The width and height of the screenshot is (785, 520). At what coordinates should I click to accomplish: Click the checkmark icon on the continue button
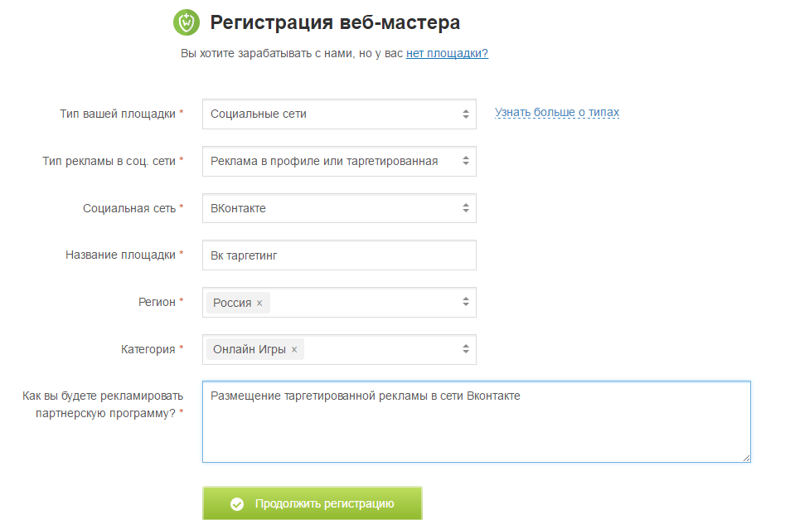pyautogui.click(x=237, y=503)
